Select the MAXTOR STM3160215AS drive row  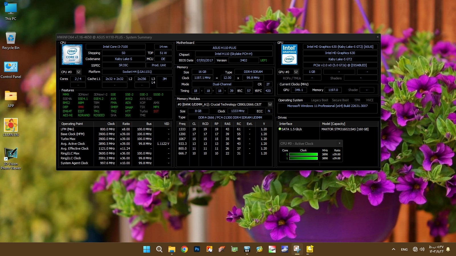click(328, 129)
